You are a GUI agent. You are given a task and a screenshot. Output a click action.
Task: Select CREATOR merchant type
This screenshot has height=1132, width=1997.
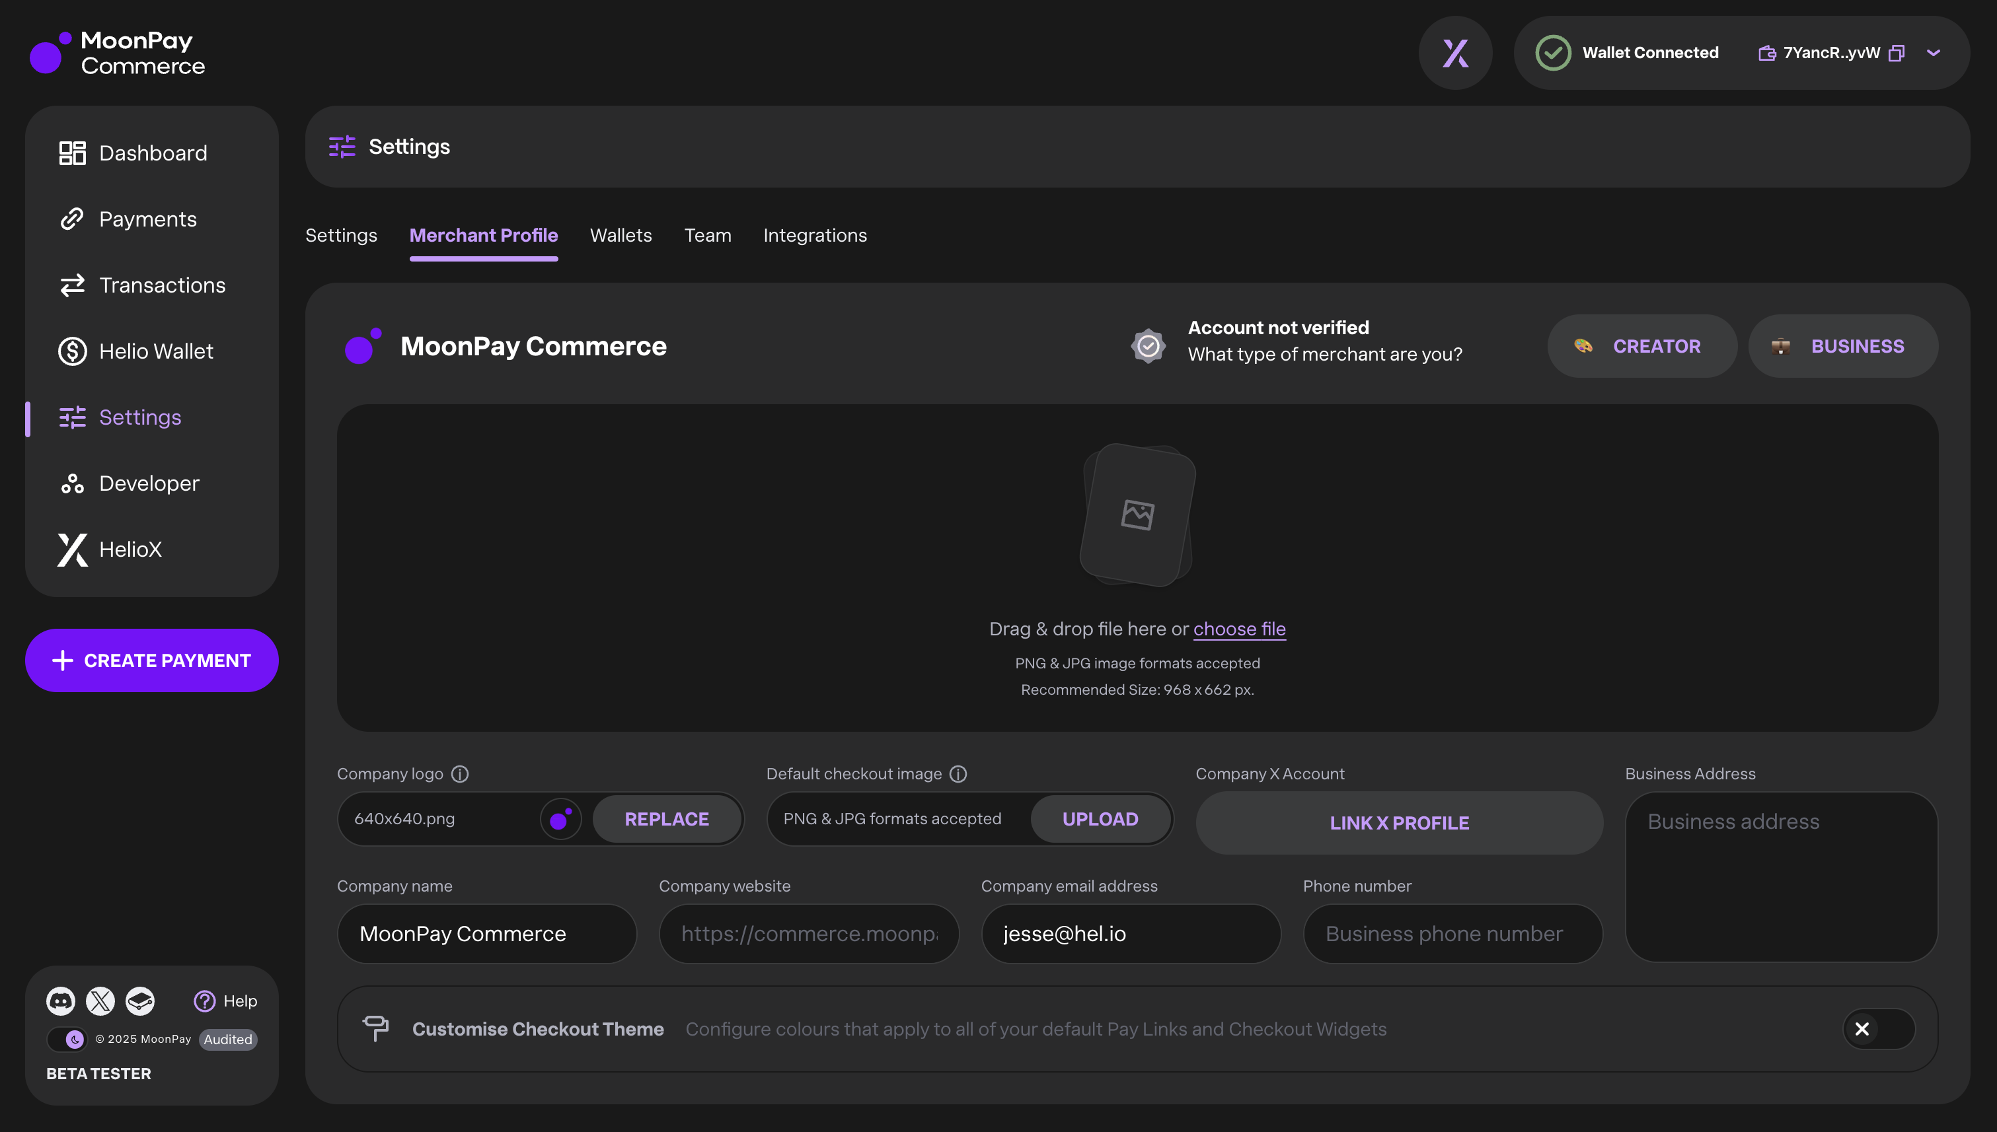(1641, 346)
